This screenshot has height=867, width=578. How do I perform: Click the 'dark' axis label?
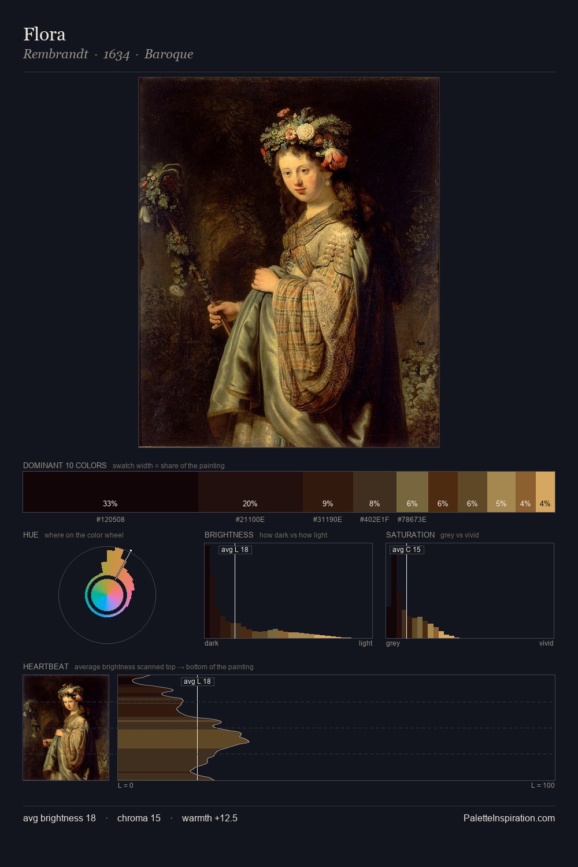coord(212,643)
